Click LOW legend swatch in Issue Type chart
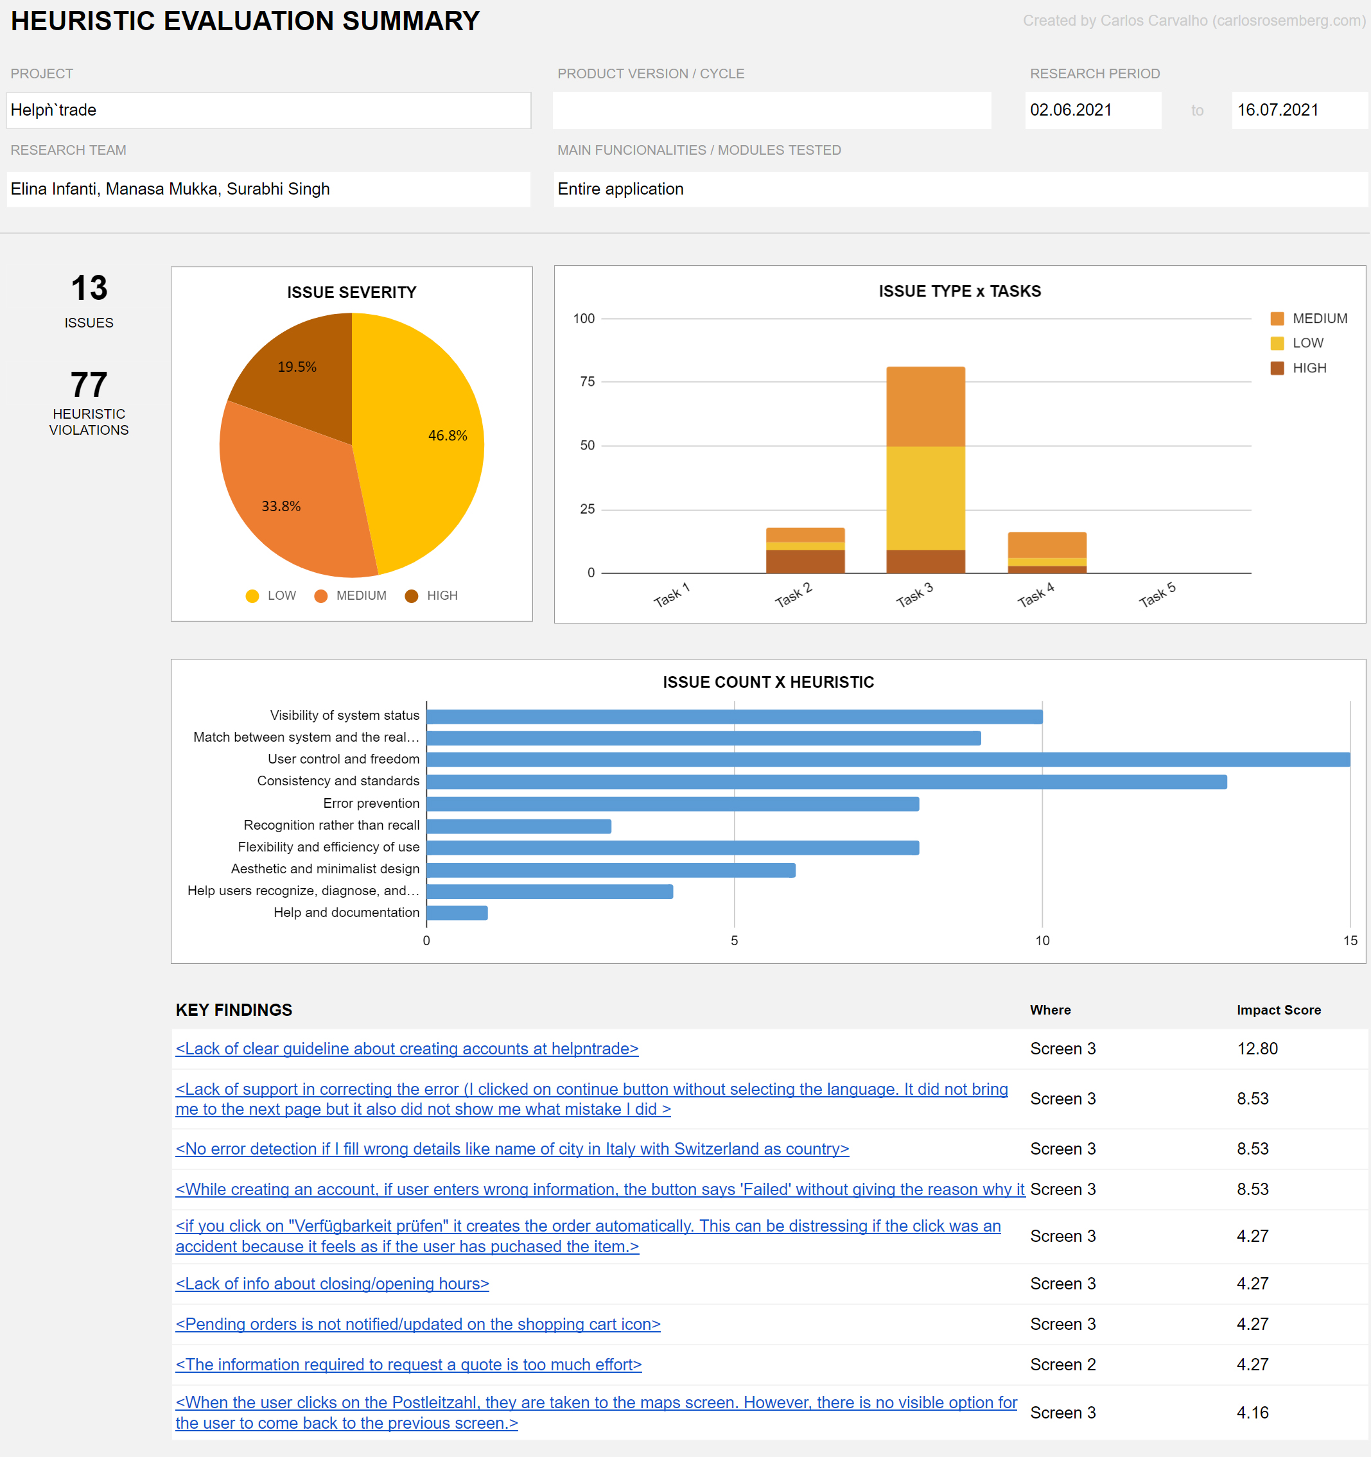The height and width of the screenshot is (1457, 1371). (1277, 343)
